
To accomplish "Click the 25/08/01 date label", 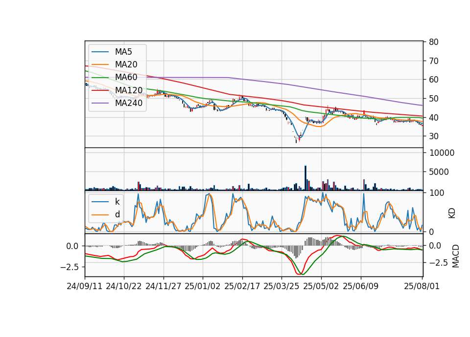I will tap(422, 286).
